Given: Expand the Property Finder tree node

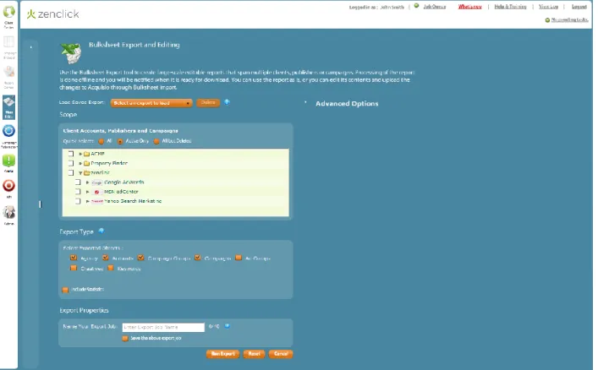Looking at the screenshot, I should click(x=80, y=164).
